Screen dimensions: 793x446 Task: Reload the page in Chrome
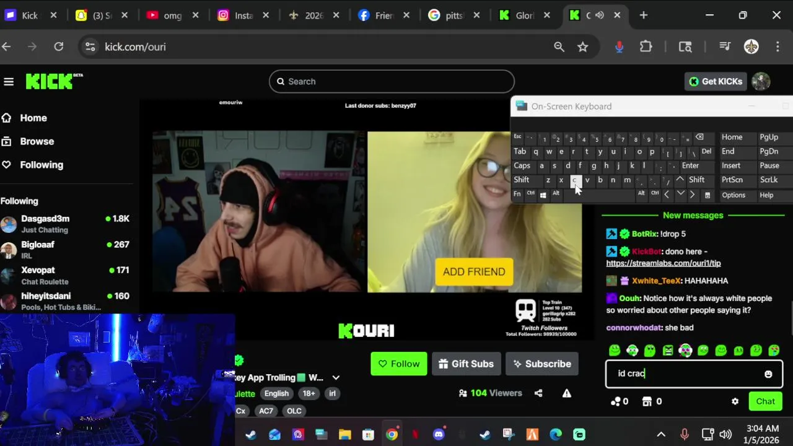pos(58,46)
